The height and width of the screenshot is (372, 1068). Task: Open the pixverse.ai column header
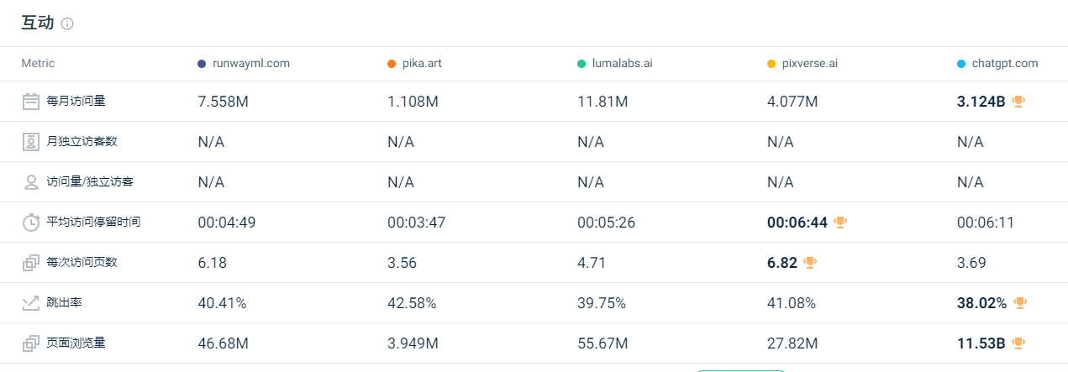tap(810, 64)
